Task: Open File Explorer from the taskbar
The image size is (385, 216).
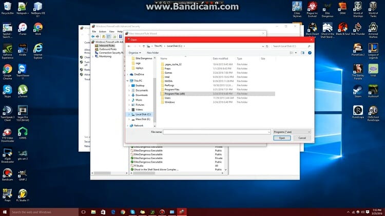Action: (x=93, y=212)
